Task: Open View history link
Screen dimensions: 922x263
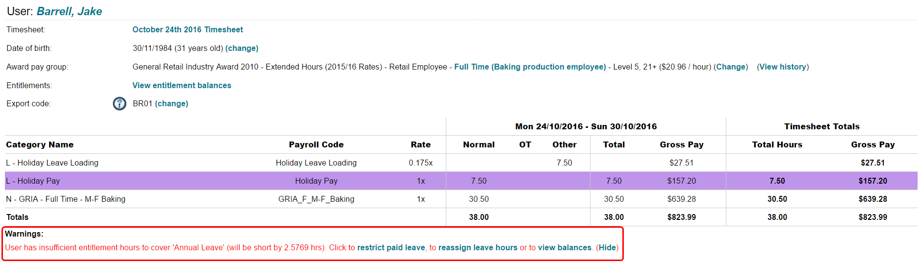Action: [783, 67]
